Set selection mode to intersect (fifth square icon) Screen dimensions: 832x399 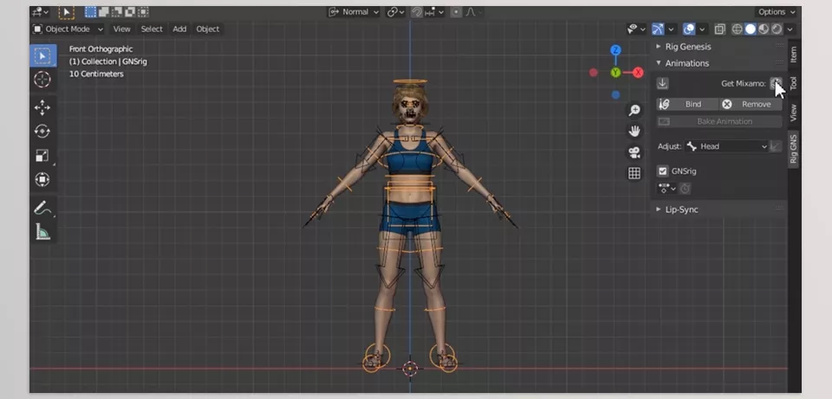[x=143, y=11]
